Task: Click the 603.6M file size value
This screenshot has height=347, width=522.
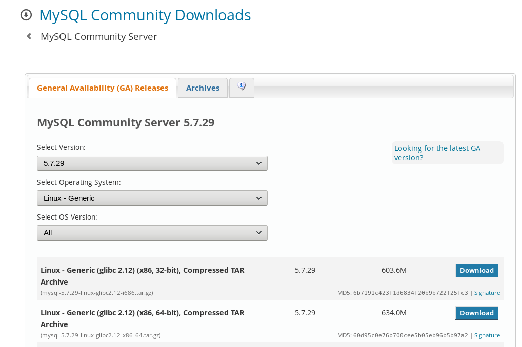Action: point(394,270)
